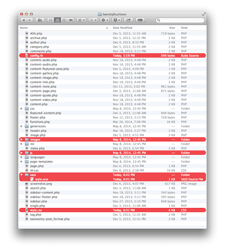Select taxonomy-post_format.php
Screen dimensions: 229x252
pos(113,219)
